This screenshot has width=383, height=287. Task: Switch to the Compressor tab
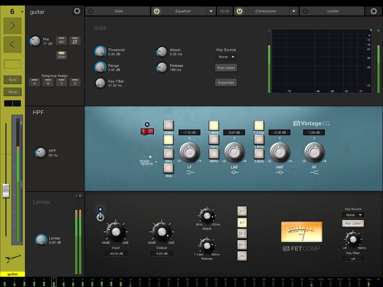point(265,11)
